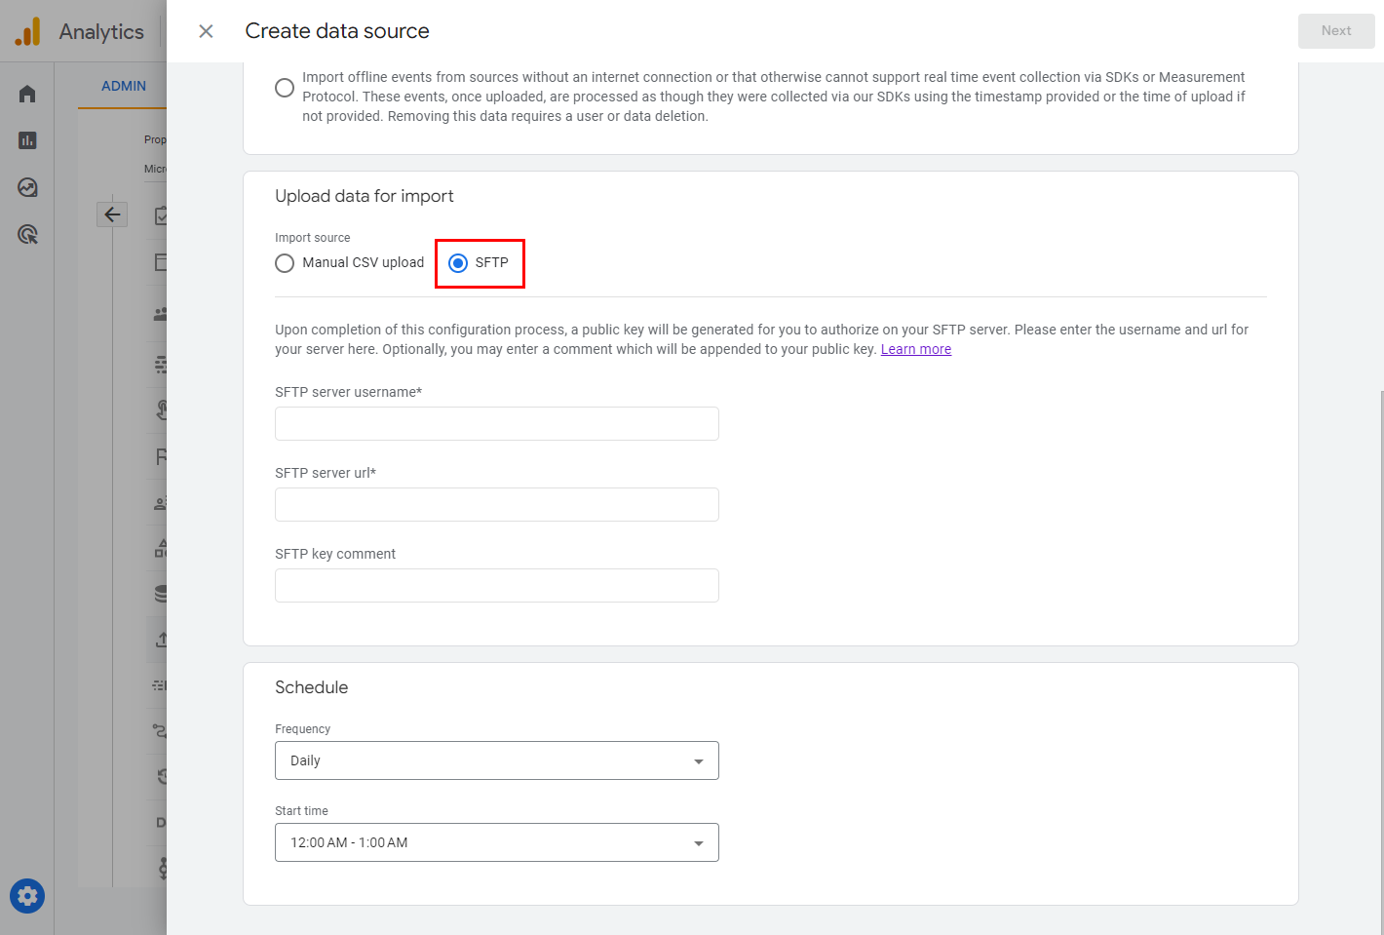1384x935 pixels.
Task: Click the SFTP server username field
Action: coord(496,424)
